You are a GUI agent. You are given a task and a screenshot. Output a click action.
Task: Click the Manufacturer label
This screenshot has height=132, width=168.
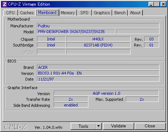(22, 26)
